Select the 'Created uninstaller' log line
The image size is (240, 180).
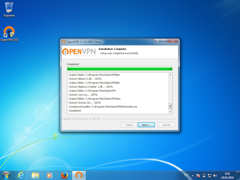tap(103, 107)
